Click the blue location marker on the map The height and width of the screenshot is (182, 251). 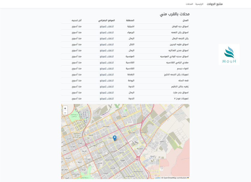115,138
